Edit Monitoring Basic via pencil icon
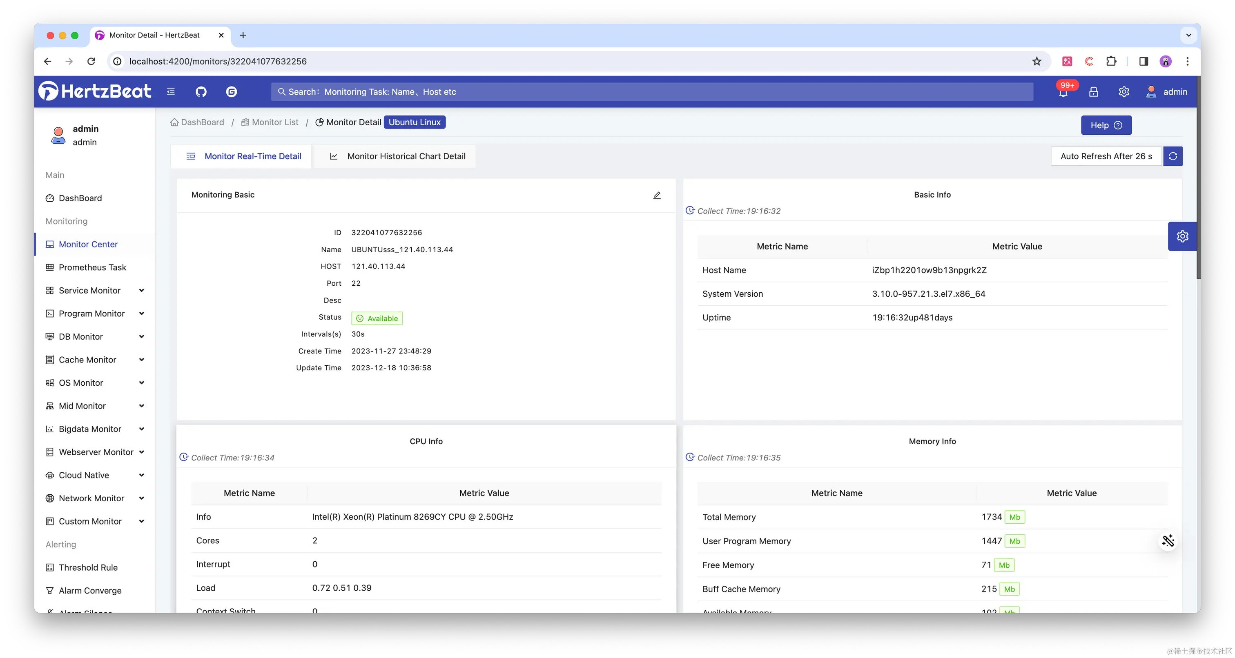 click(x=657, y=195)
